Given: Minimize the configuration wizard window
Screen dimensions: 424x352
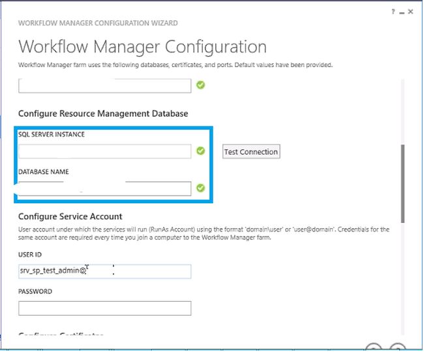Looking at the screenshot, I should coord(402,12).
